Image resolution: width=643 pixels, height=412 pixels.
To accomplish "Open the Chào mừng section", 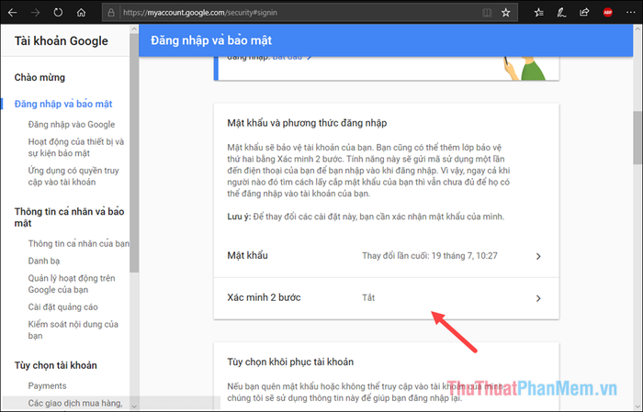I will coord(39,77).
